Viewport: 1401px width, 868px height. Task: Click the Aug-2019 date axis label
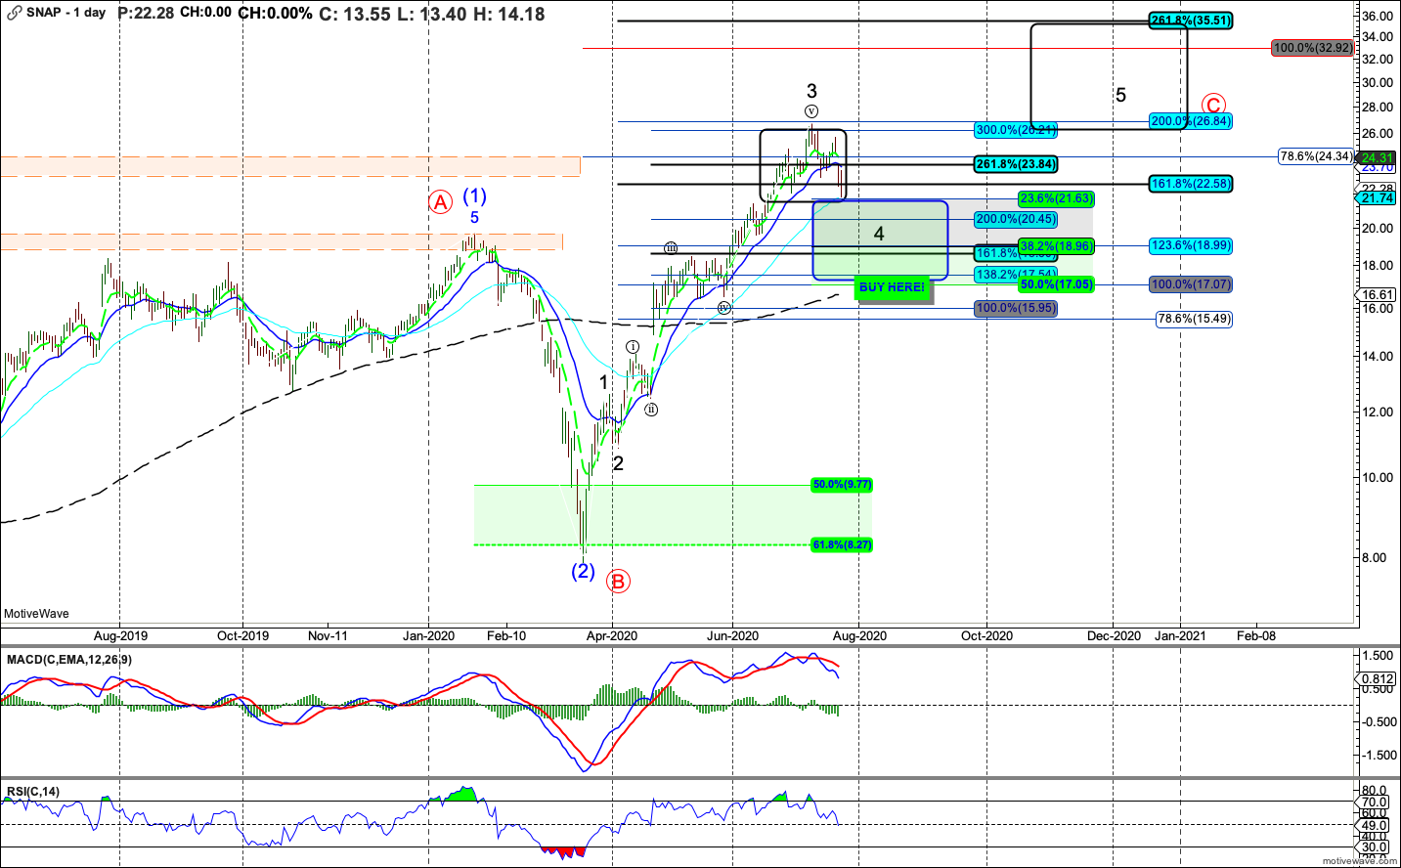(x=120, y=635)
